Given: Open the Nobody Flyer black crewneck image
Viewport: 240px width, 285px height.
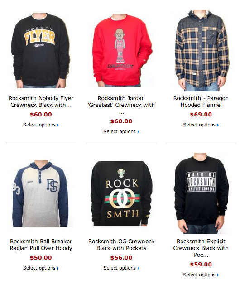Looking at the screenshot, I should pyautogui.click(x=41, y=51).
